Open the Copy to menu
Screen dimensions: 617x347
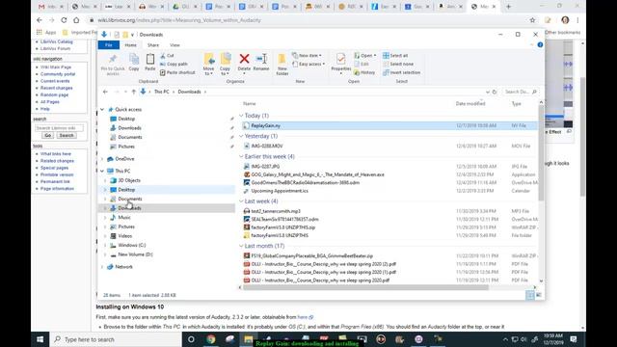(226, 65)
